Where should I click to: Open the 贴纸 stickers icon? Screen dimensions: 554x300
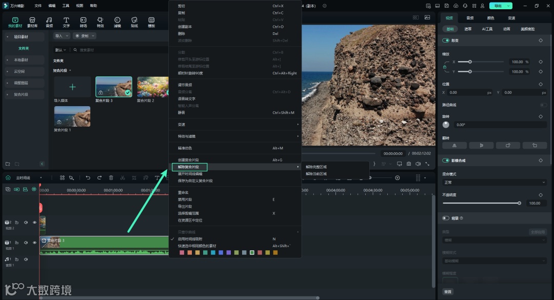click(134, 22)
